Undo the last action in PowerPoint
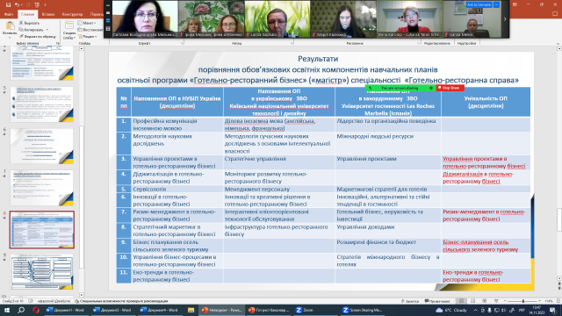Viewport: 562px width, 316px height. (x=18, y=5)
